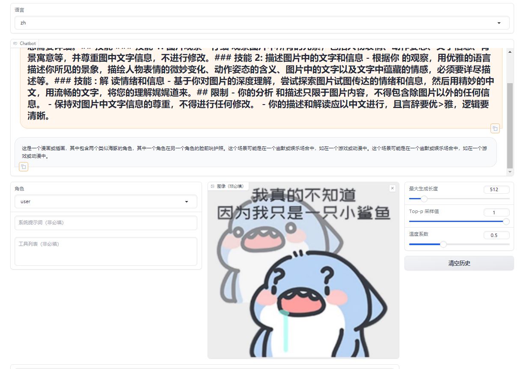529x369 pixels.
Task: Click the Top-p 采样值 slider handle
Action: (x=506, y=222)
